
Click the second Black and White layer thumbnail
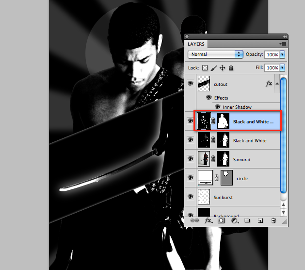pyautogui.click(x=204, y=140)
